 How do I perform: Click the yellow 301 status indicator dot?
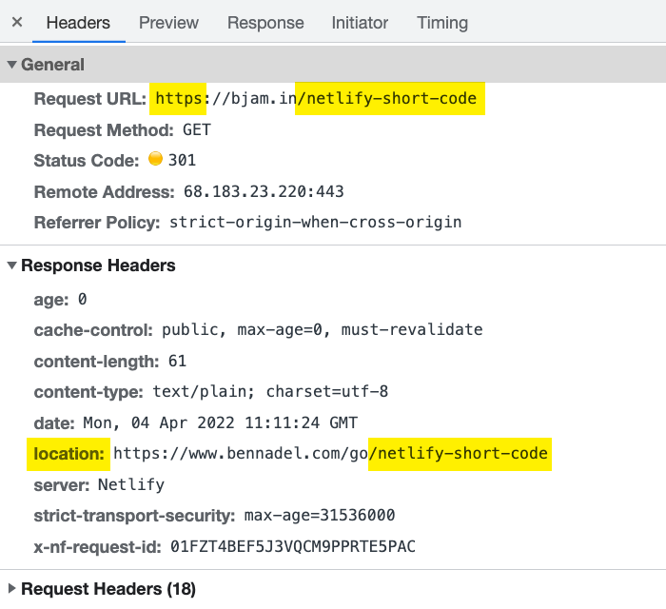[155, 159]
